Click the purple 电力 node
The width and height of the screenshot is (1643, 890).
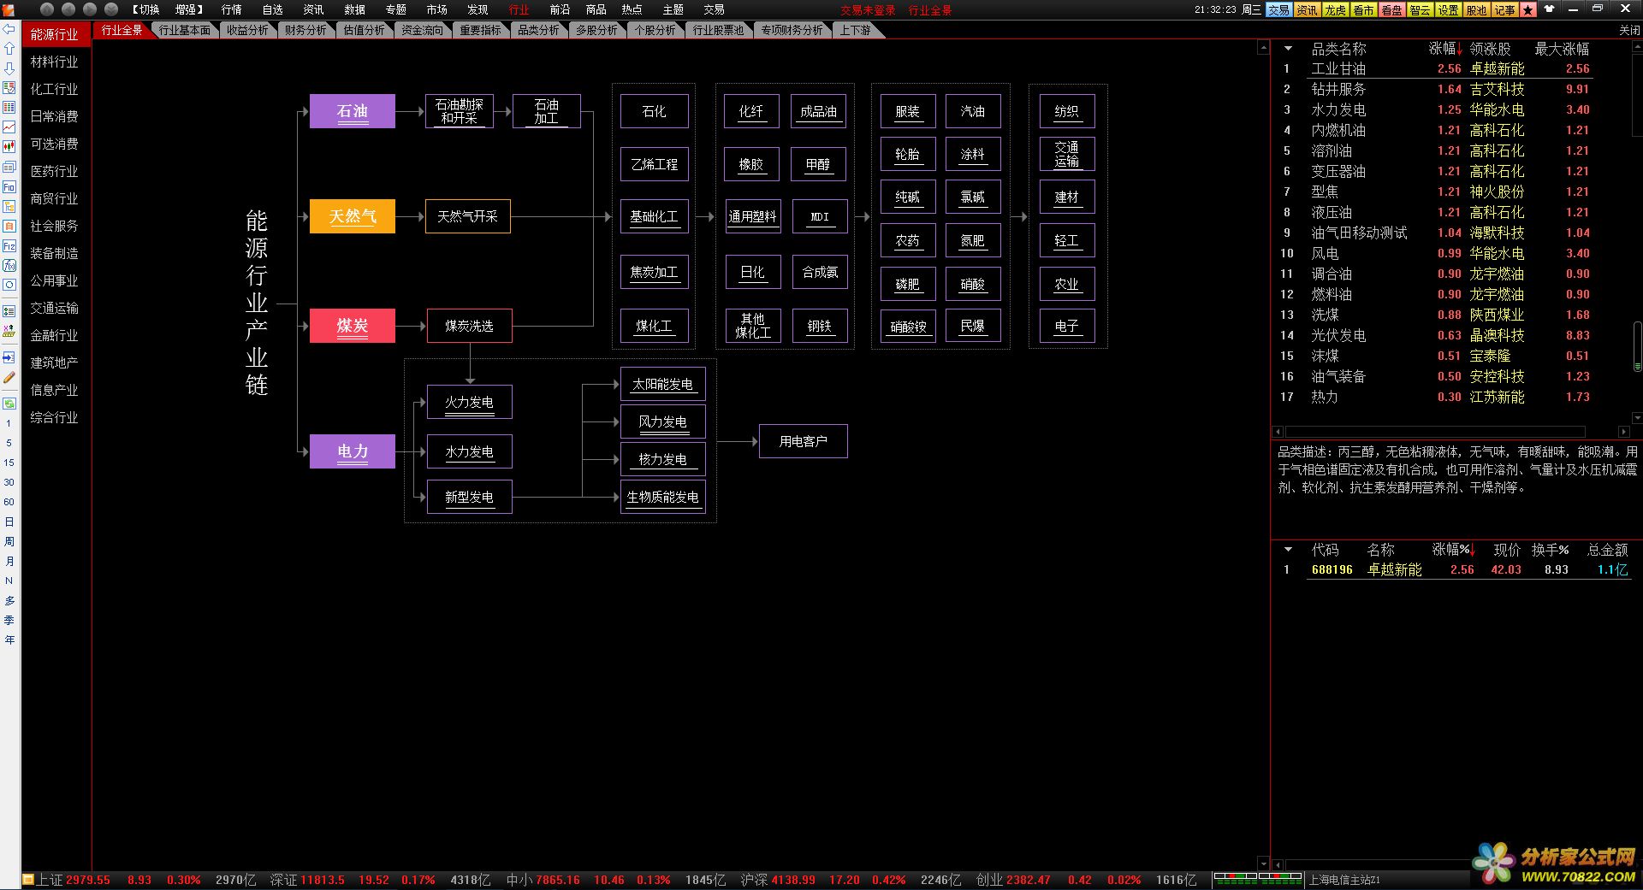[353, 451]
